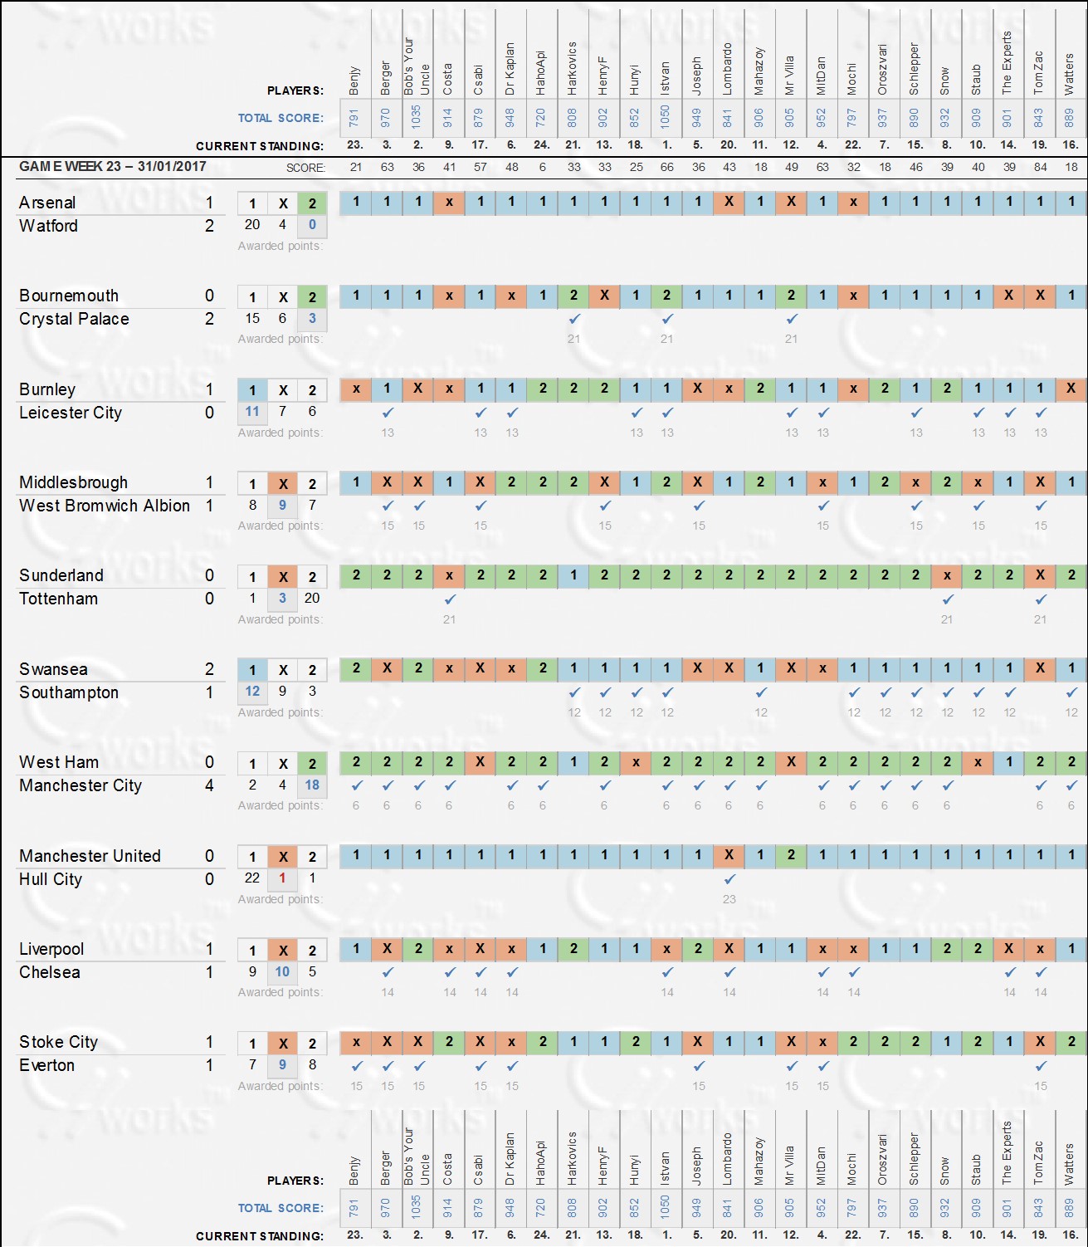Select the blue 1 outcome box for Burnley–Leicester

(252, 390)
